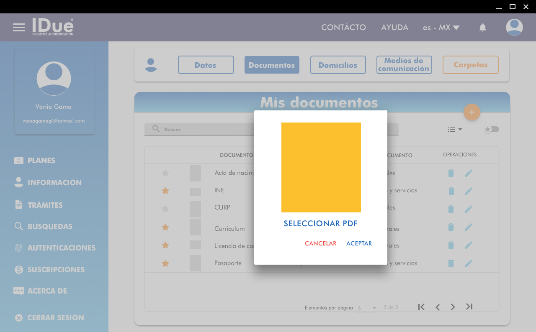Screen dimensions: 536x332
Task: Click the orange add document plus button
Action: tap(472, 112)
